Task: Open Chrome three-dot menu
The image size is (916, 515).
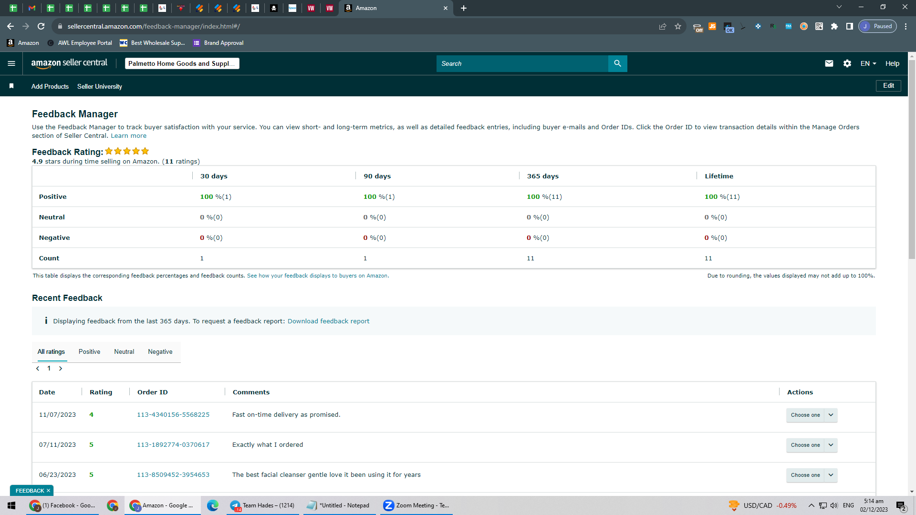Action: coord(906,26)
